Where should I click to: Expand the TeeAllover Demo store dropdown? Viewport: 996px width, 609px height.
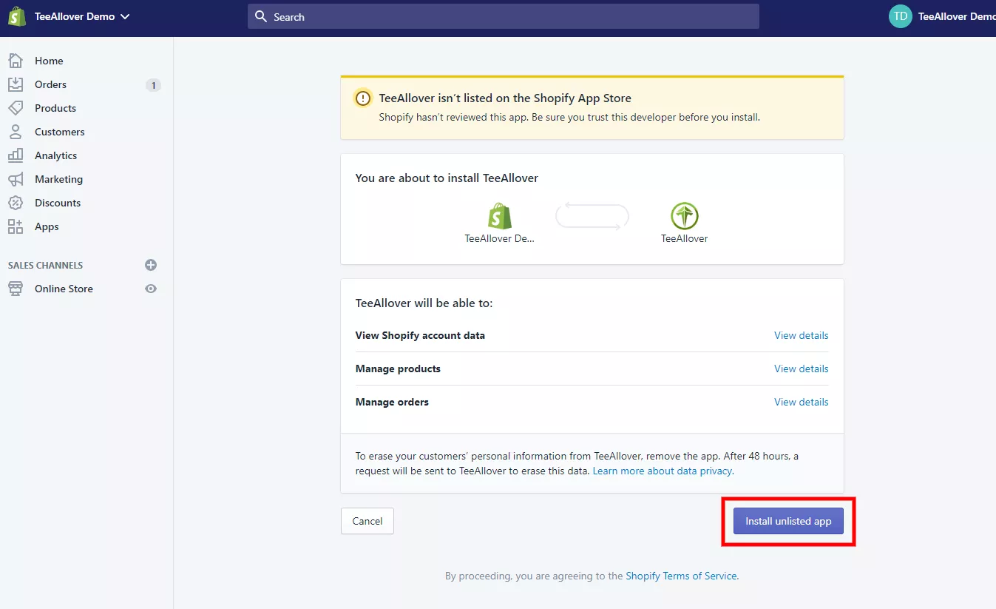coord(124,17)
